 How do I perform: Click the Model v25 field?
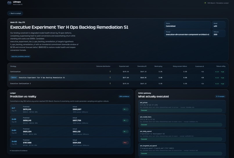(219, 25)
